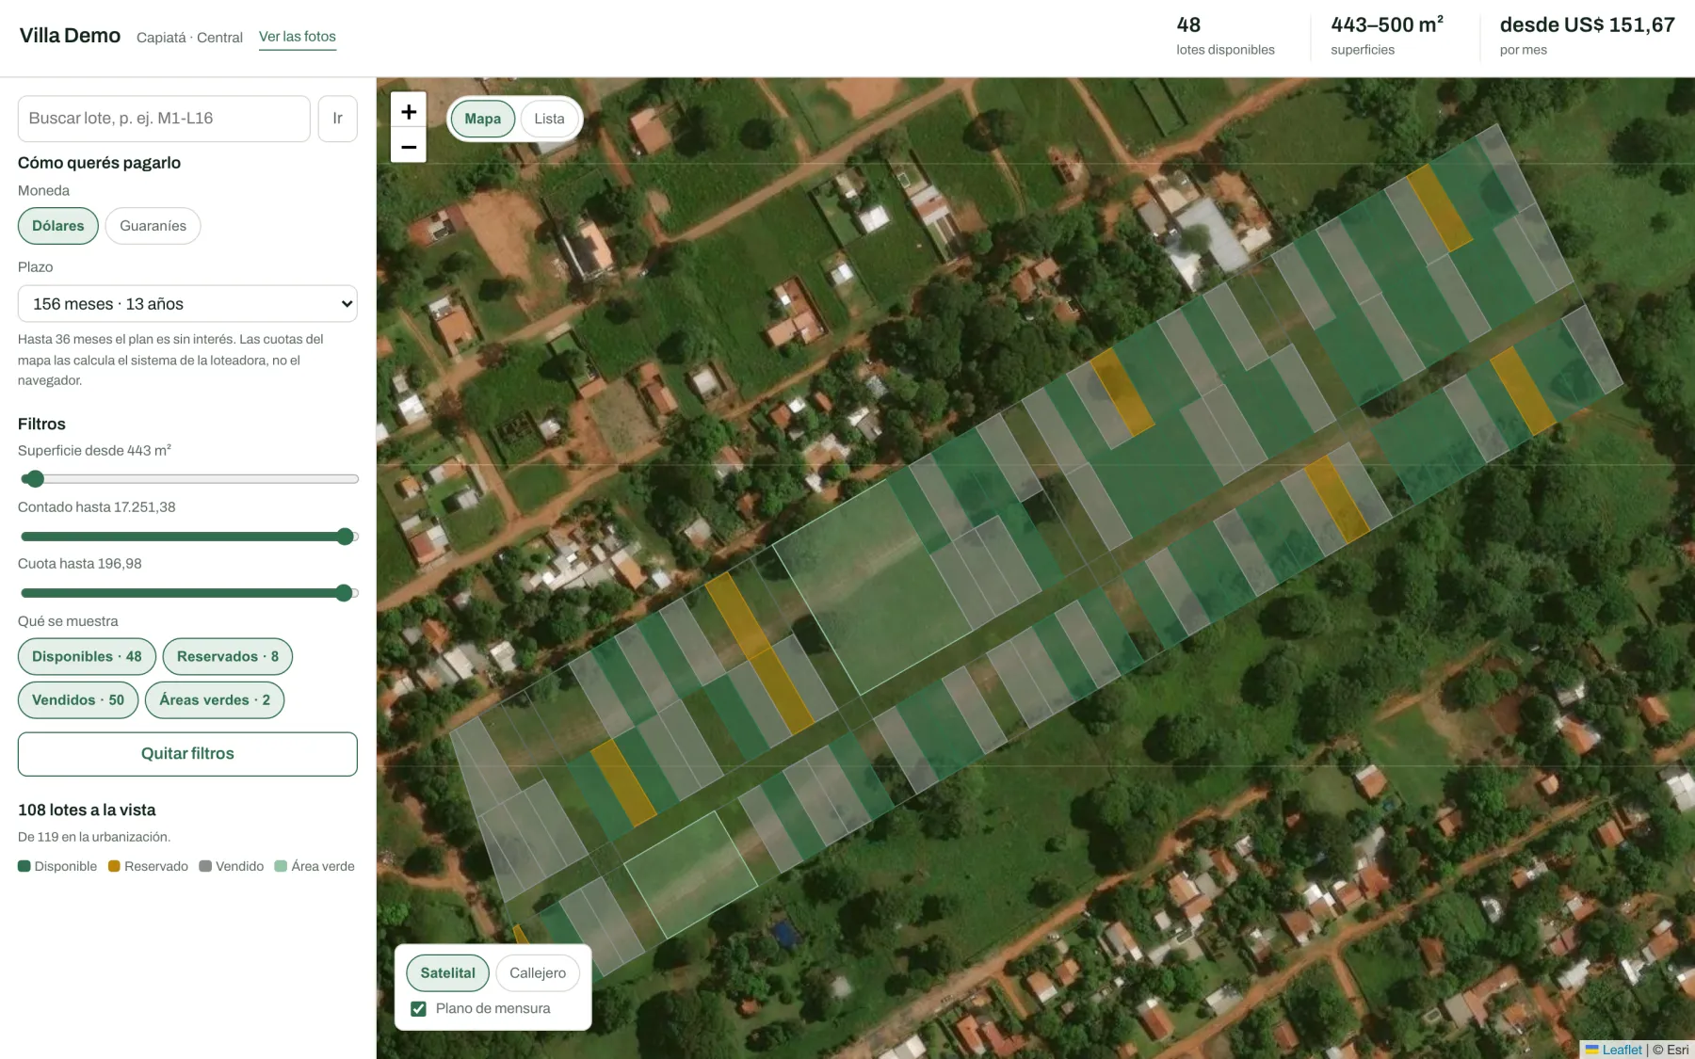The image size is (1695, 1059).
Task: Click the Disponible legend swatch
Action: (24, 867)
